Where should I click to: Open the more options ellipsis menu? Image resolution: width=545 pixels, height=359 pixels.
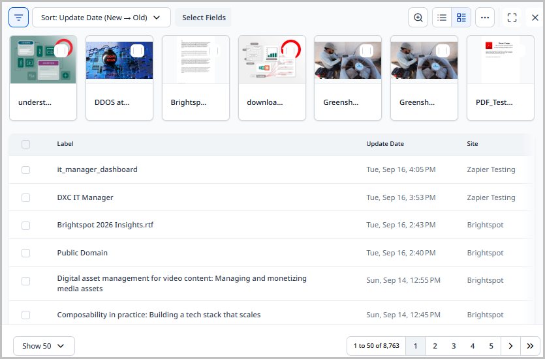[x=485, y=18]
